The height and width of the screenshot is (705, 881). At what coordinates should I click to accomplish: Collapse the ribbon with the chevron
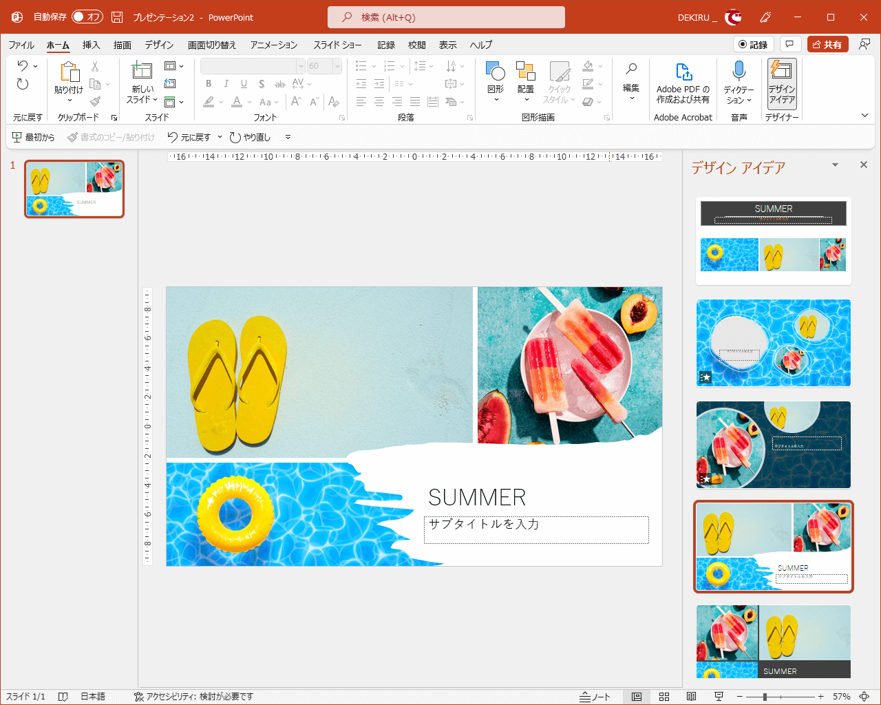[864, 116]
